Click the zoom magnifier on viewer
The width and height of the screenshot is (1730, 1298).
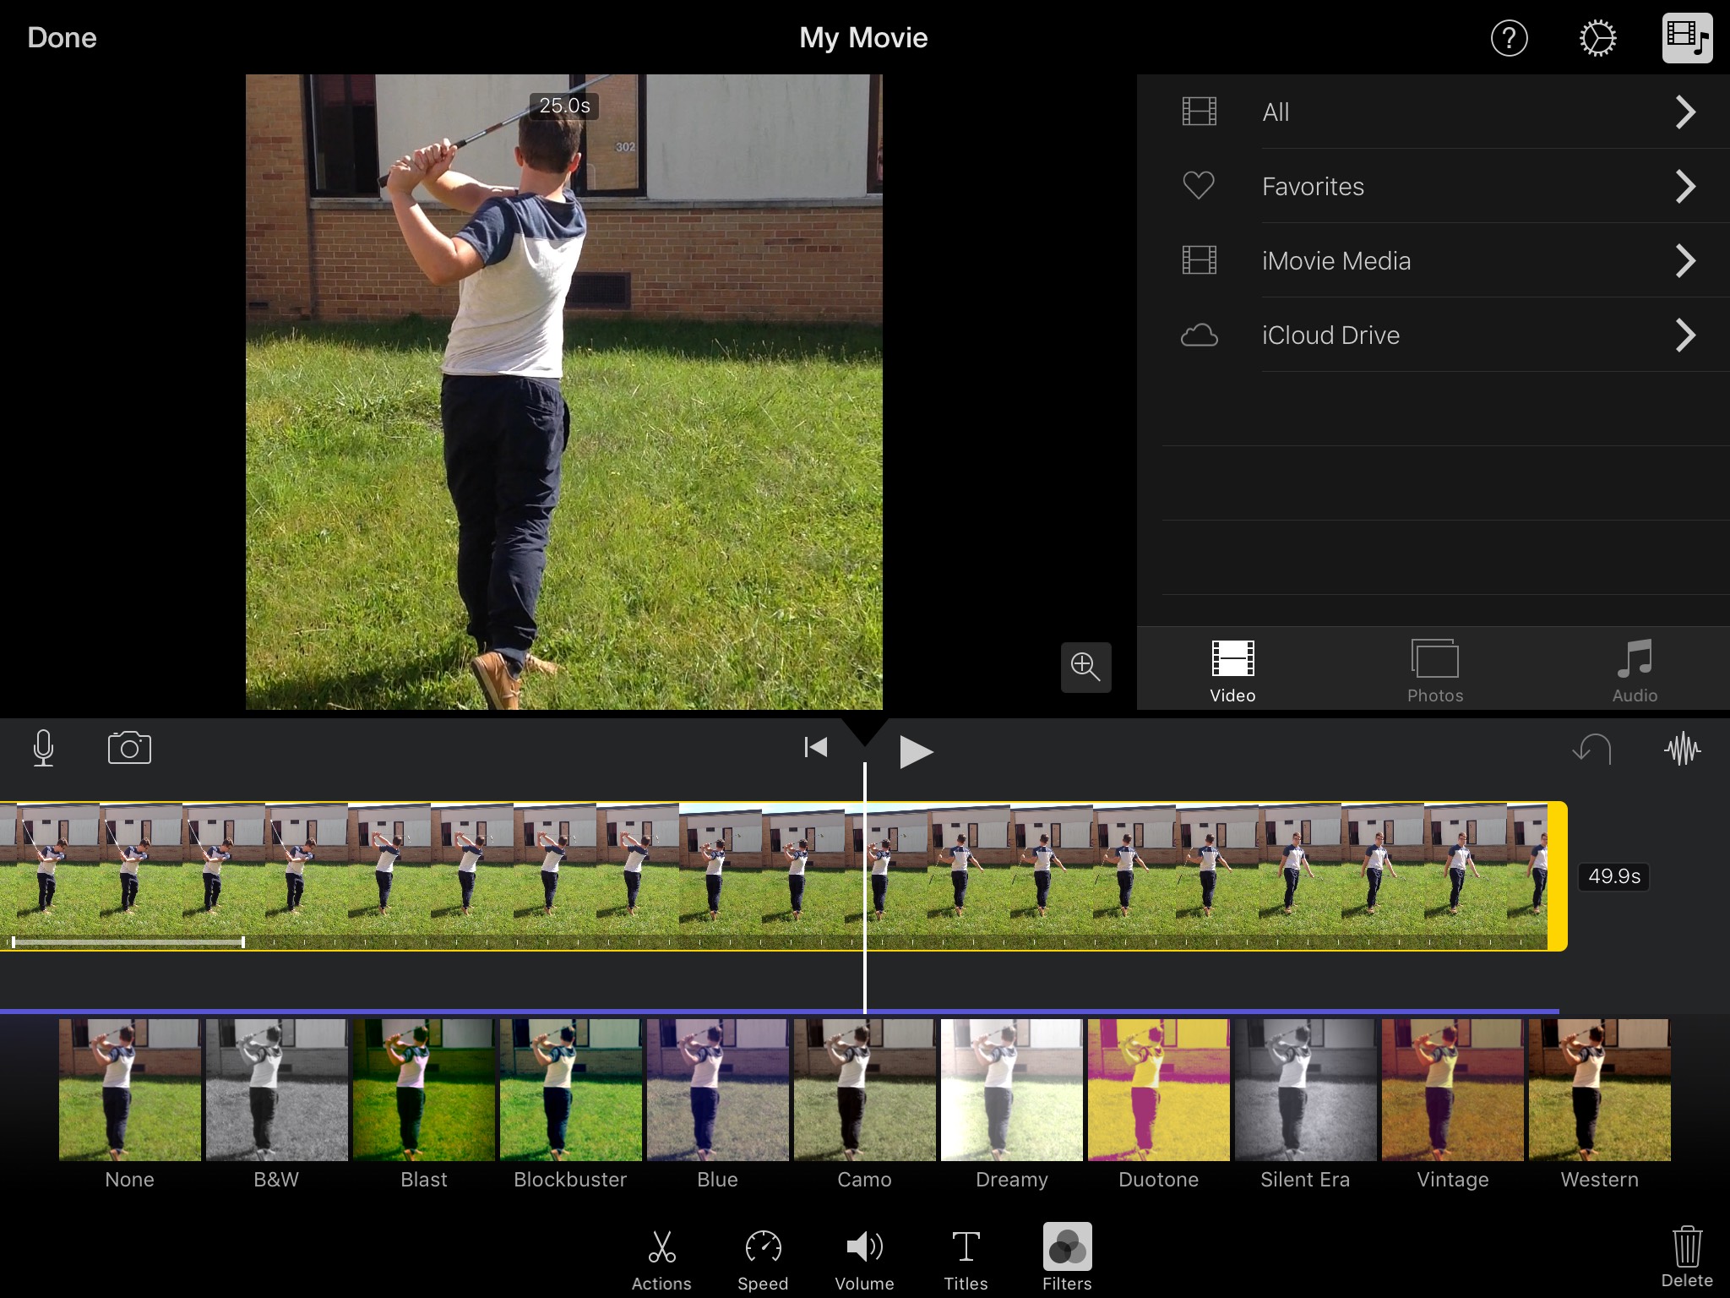click(1085, 667)
